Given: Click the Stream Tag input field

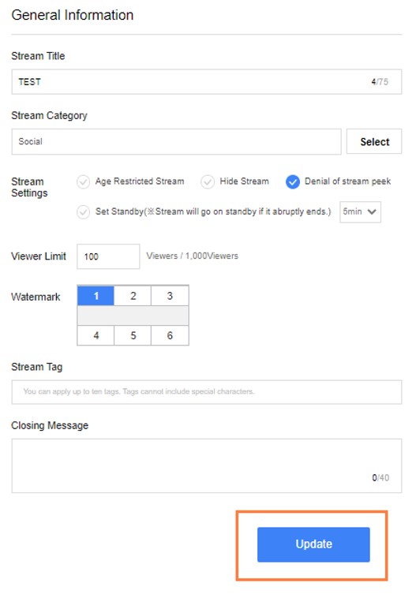Looking at the screenshot, I should tap(207, 391).
